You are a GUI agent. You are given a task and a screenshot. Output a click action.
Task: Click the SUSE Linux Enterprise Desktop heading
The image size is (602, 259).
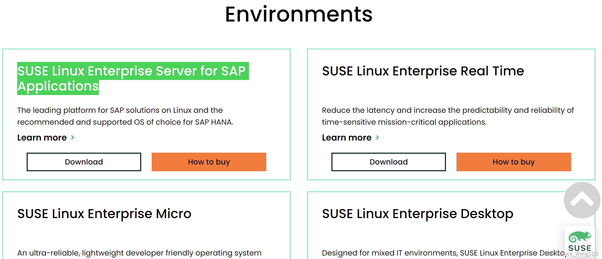418,214
